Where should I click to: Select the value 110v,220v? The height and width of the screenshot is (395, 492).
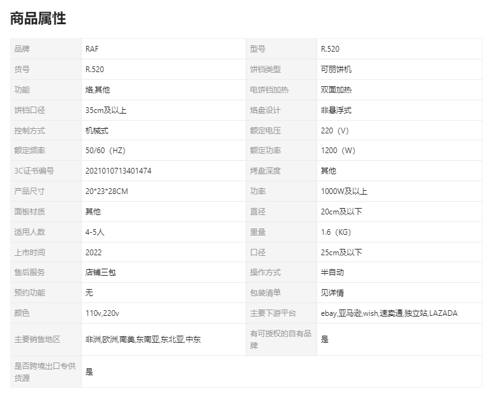pyautogui.click(x=102, y=313)
